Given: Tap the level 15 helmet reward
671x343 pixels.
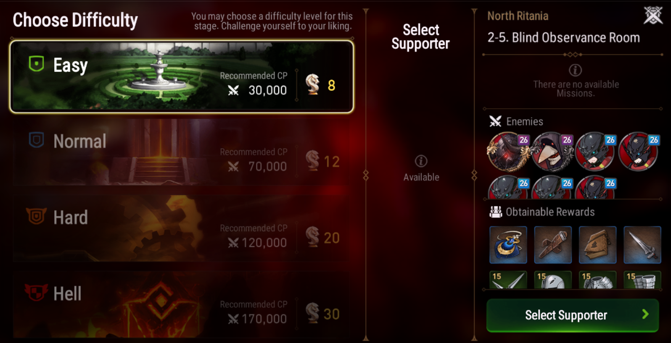Looking at the screenshot, I should click(x=553, y=280).
